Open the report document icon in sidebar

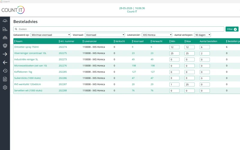point(5,79)
